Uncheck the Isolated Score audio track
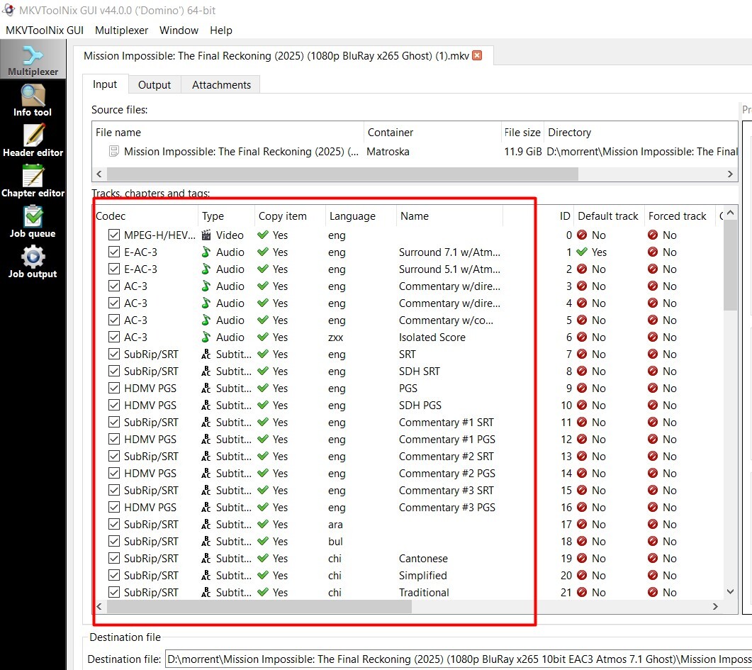The height and width of the screenshot is (670, 752). tap(113, 337)
